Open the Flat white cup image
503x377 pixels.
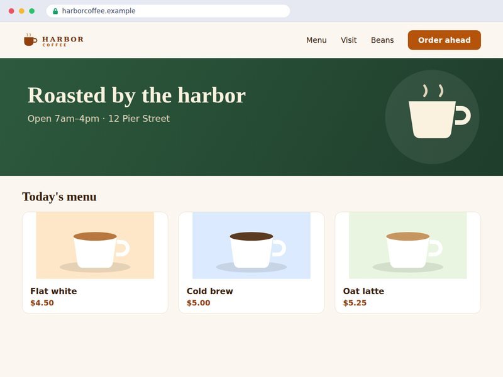95,245
